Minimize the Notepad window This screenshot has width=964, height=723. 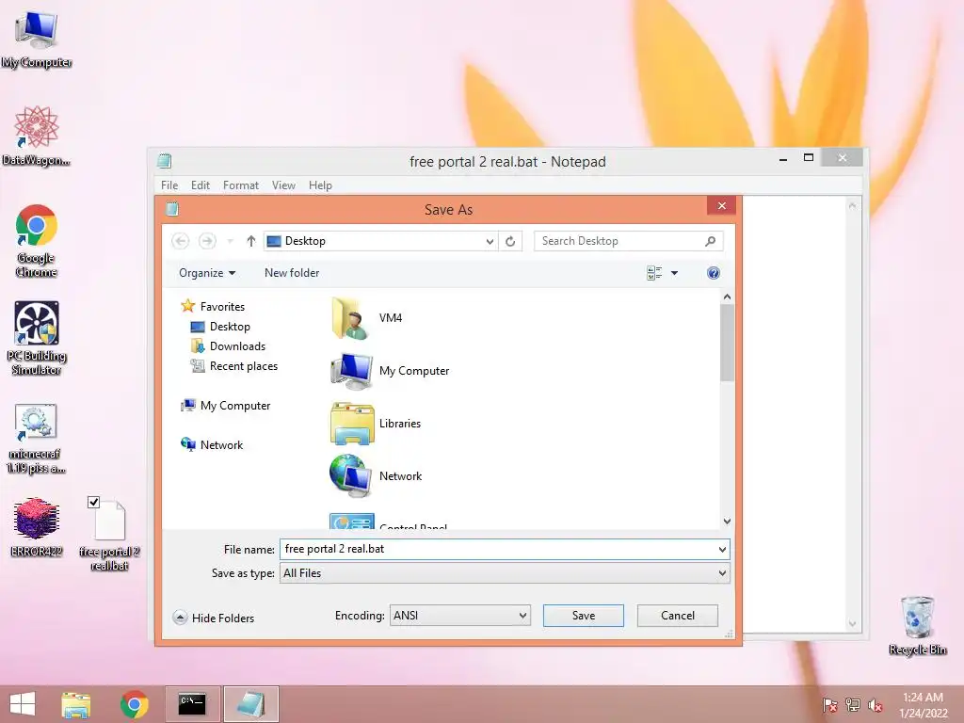(x=783, y=158)
